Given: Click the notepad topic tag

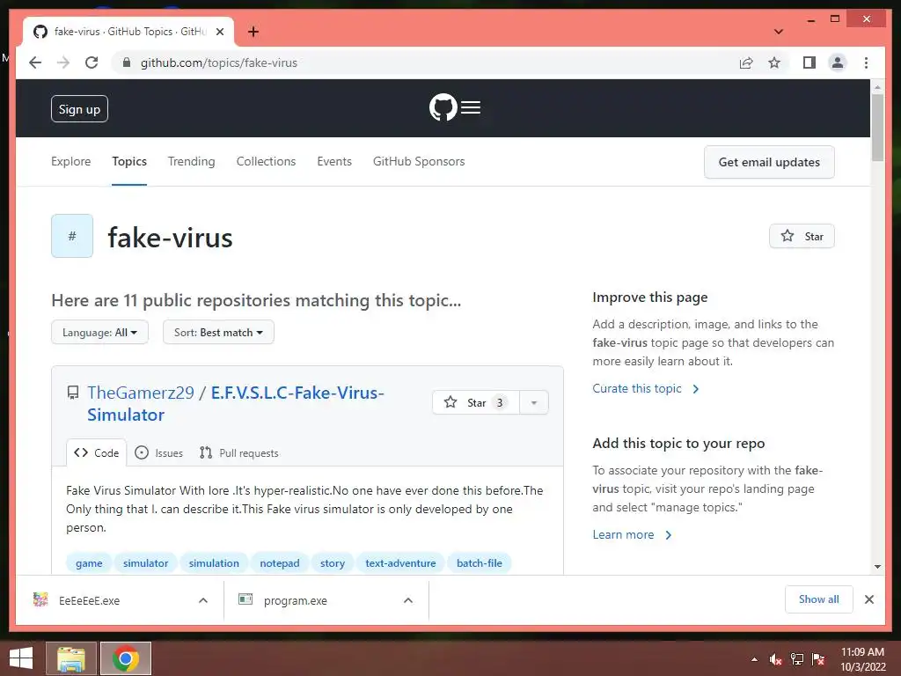Looking at the screenshot, I should click(x=279, y=563).
